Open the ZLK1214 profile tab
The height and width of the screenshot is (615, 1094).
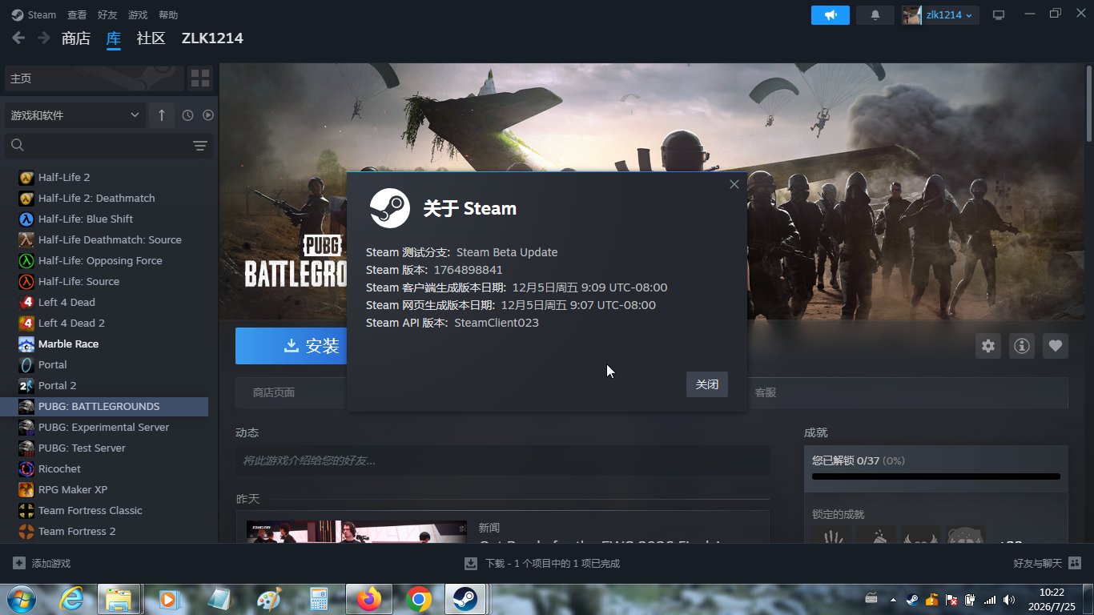[212, 38]
